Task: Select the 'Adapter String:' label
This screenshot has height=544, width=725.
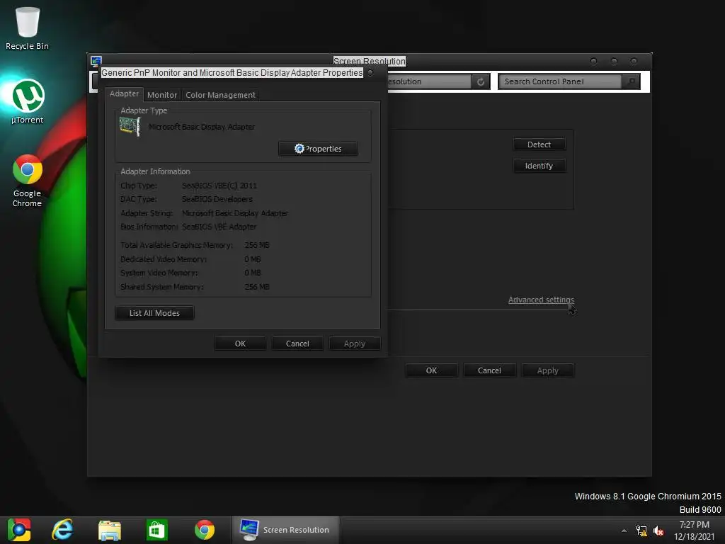Action: pyautogui.click(x=147, y=213)
